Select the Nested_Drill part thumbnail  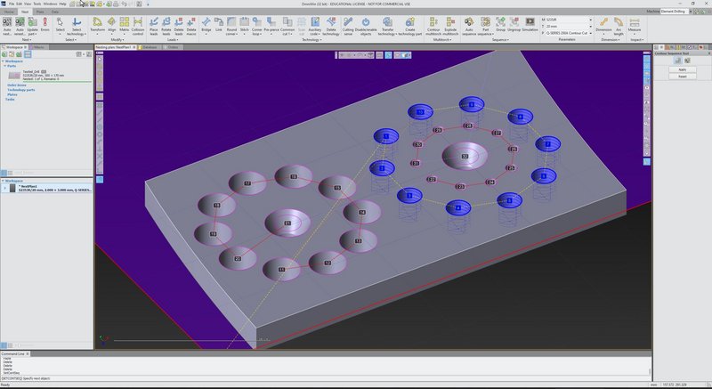pyautogui.click(x=12, y=76)
